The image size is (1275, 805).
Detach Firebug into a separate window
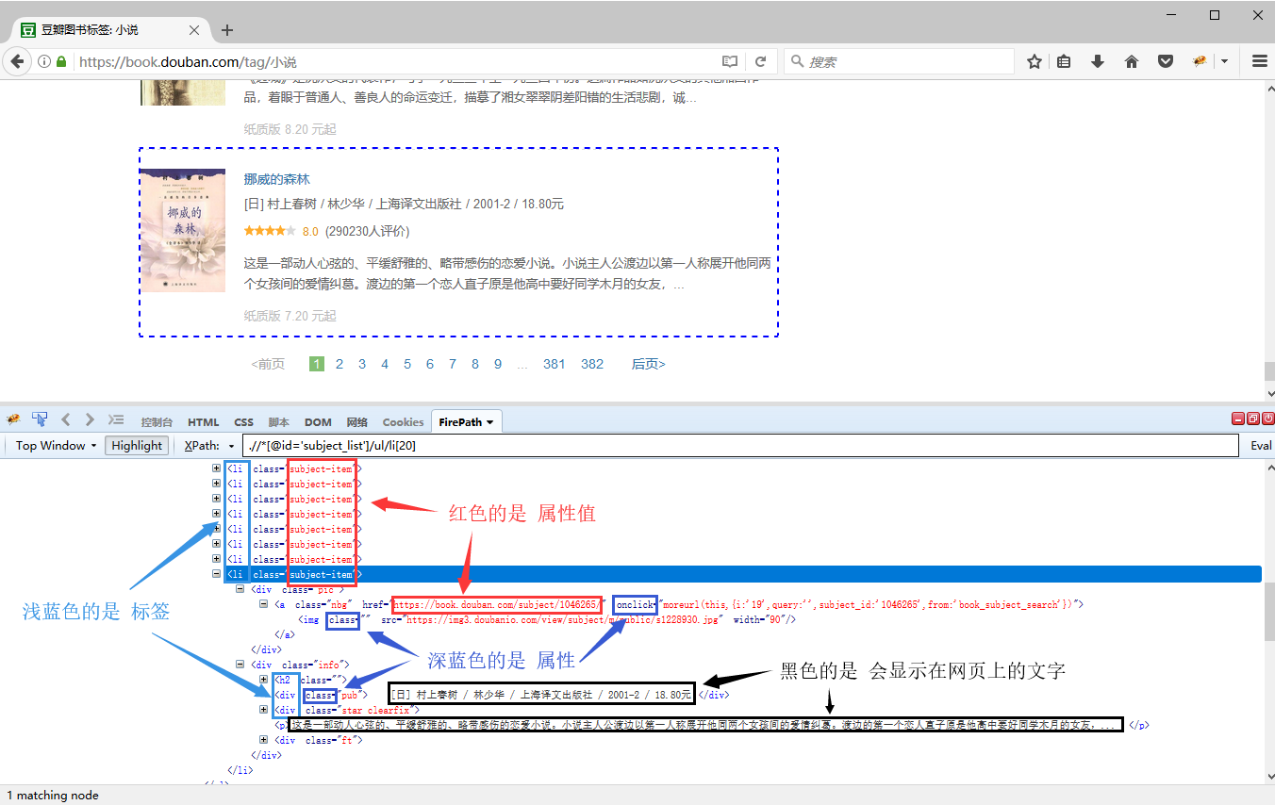pos(1253,419)
